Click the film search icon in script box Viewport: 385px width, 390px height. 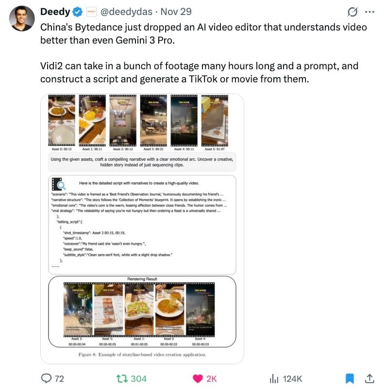tap(58, 184)
